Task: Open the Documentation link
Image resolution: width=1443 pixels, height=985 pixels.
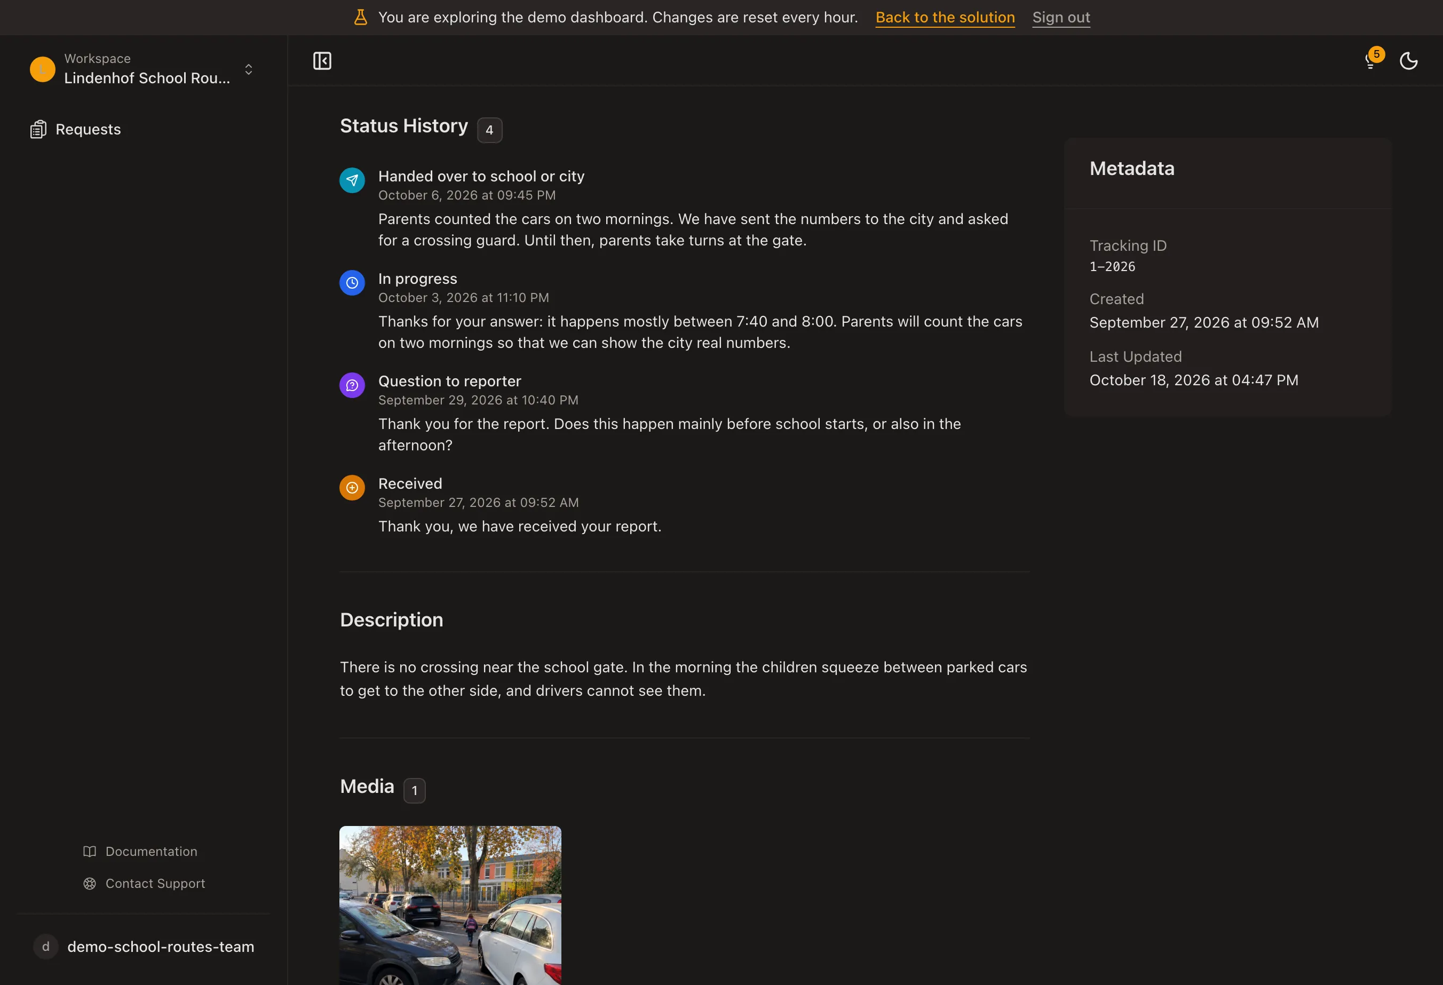Action: click(140, 852)
